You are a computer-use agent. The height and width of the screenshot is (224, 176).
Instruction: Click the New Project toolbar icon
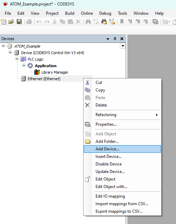point(3,22)
